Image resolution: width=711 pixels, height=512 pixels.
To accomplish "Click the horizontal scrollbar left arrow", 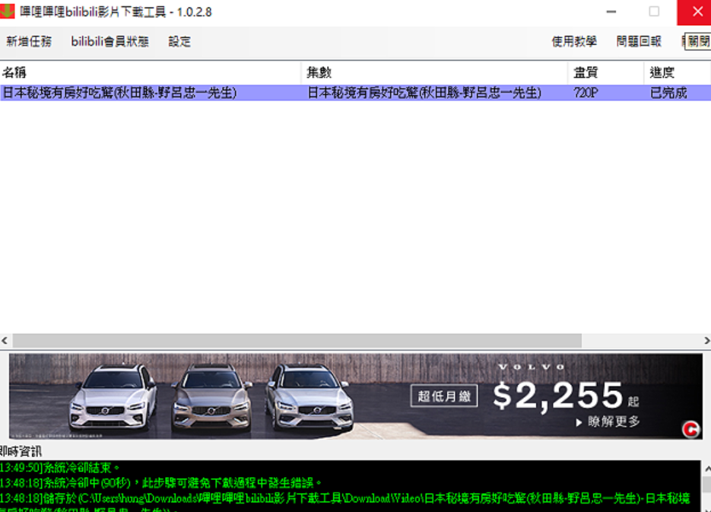I will [x=5, y=340].
